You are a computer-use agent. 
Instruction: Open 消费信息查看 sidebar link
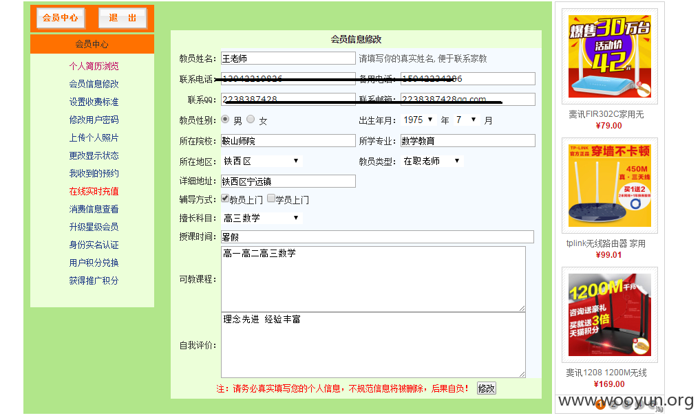(94, 209)
